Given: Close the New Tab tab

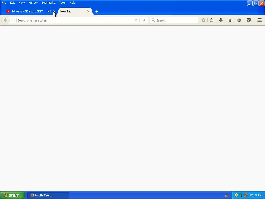Looking at the screenshot, I should click(x=88, y=11).
